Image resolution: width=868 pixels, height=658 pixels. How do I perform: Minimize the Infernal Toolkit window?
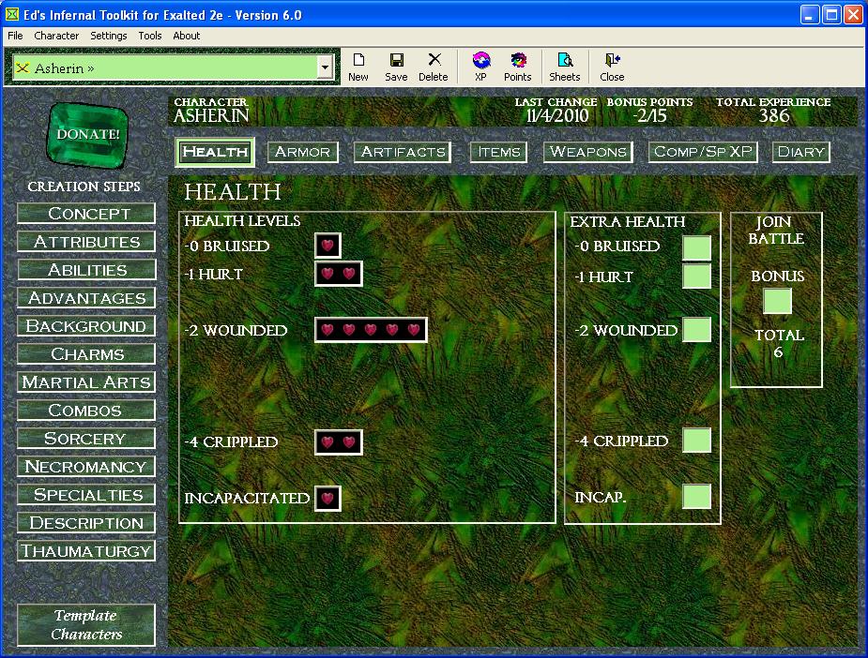point(810,15)
